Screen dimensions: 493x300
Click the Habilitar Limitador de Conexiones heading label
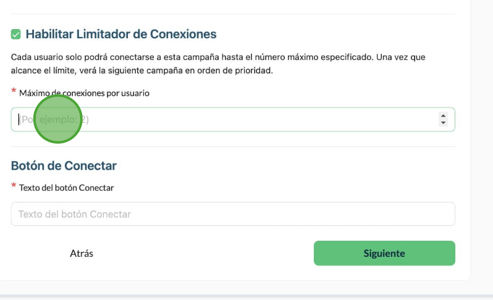[121, 34]
